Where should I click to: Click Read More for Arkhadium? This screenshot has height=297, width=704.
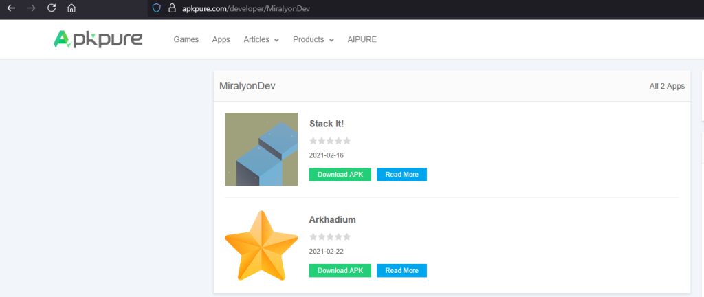(x=401, y=270)
